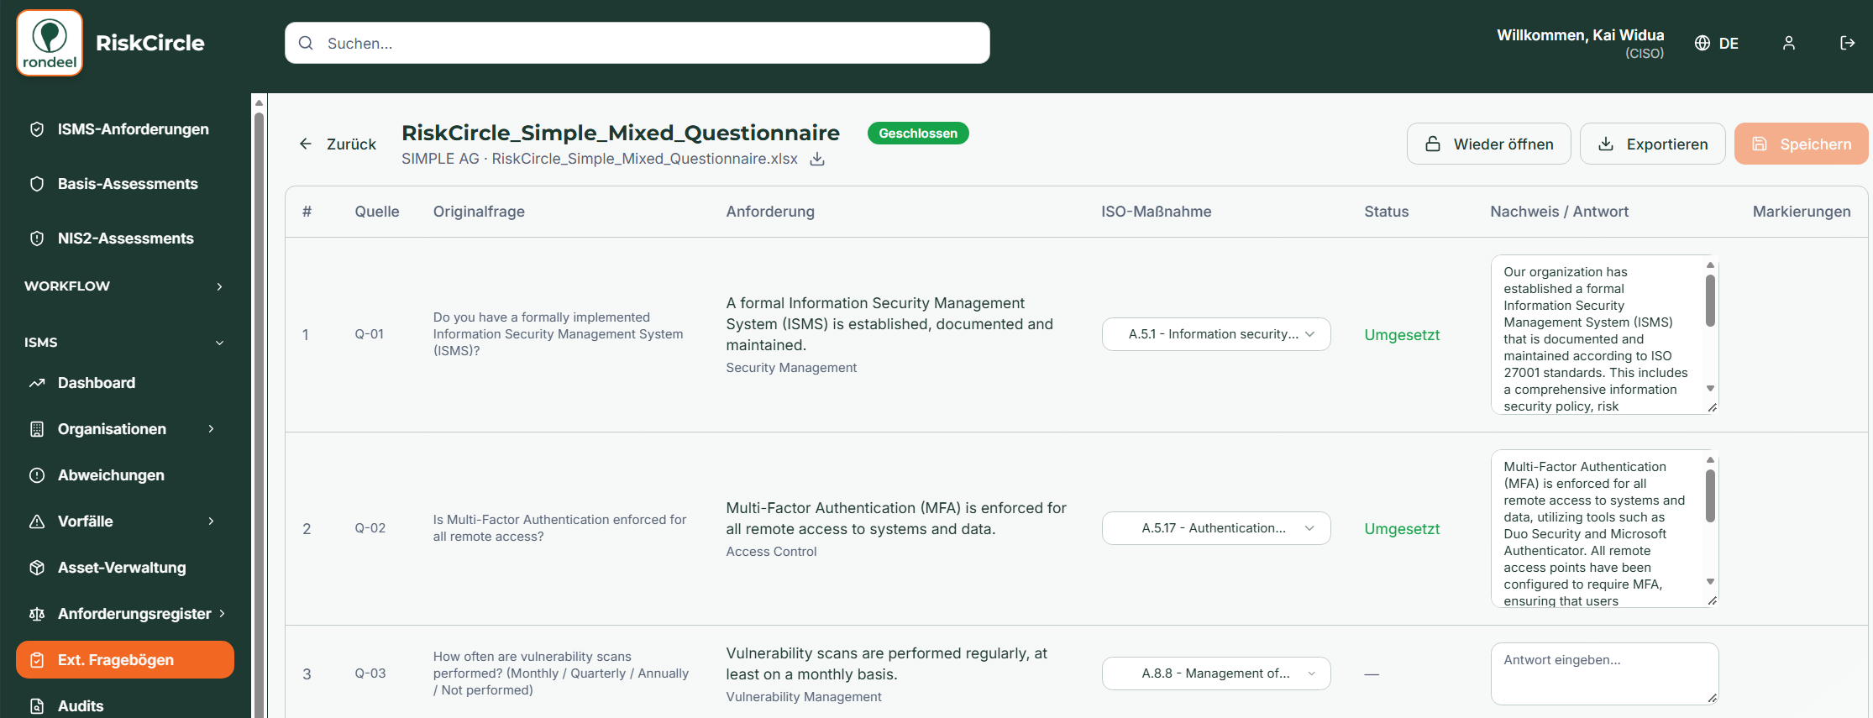Viewport: 1873px width, 718px height.
Task: Click the Asset-Verwaltung box icon
Action: pos(37,568)
